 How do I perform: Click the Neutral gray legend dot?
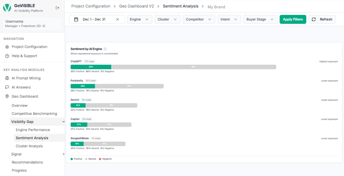(86, 159)
